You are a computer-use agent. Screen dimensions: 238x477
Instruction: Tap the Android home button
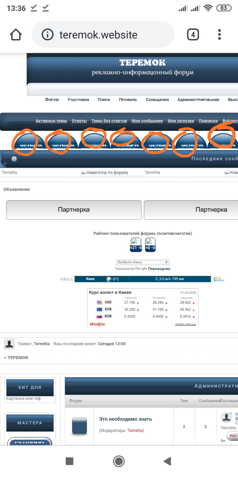[119, 461]
